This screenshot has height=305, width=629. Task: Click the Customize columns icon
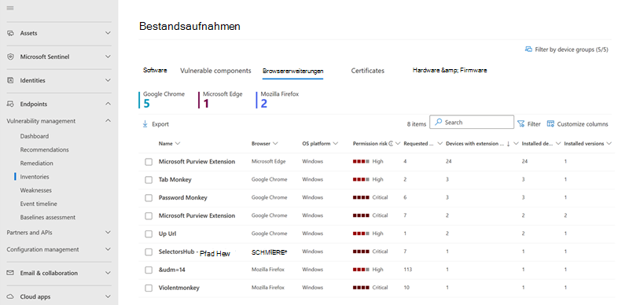[x=550, y=124]
